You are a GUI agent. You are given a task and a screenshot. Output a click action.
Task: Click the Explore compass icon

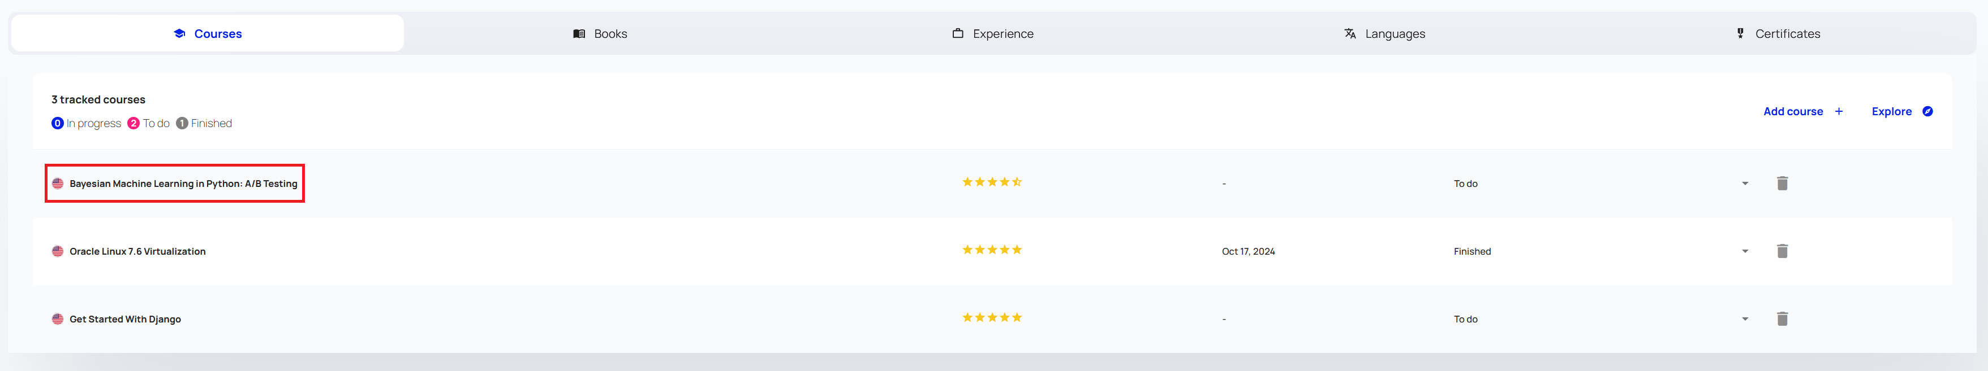pos(1927,112)
